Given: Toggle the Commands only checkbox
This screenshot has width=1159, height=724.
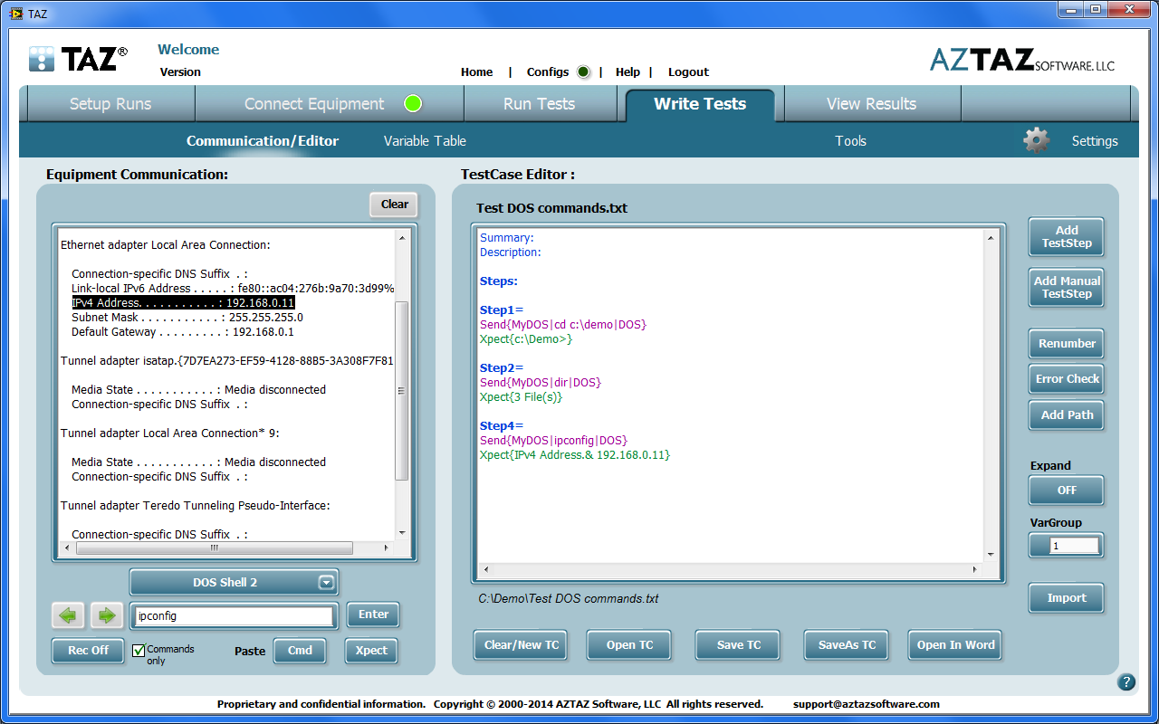Looking at the screenshot, I should [139, 650].
